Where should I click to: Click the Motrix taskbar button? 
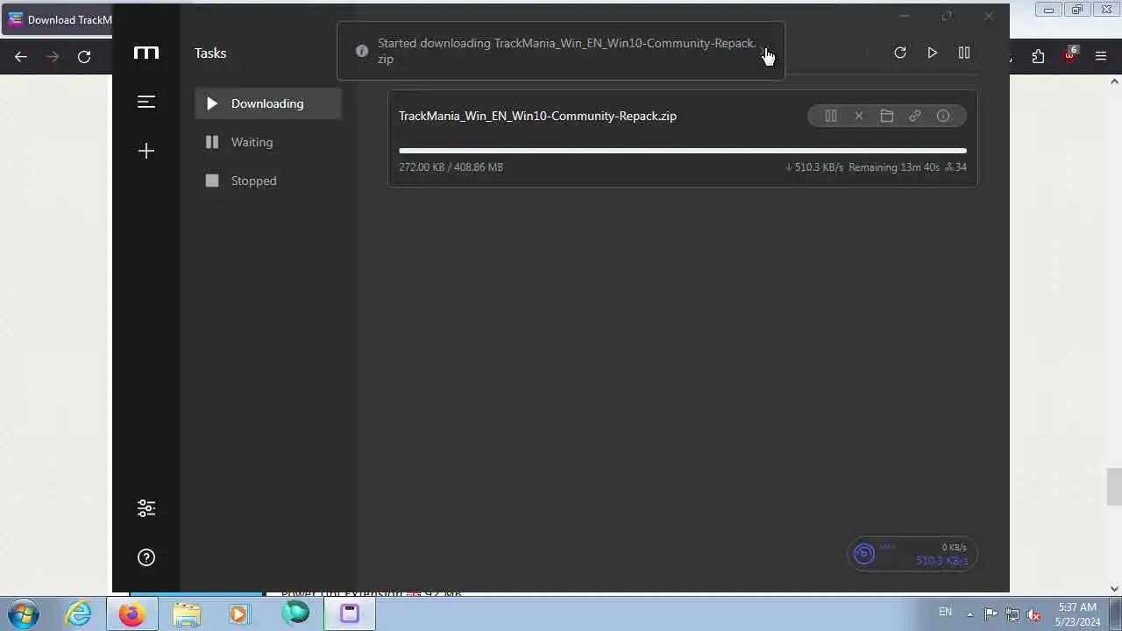click(x=350, y=613)
